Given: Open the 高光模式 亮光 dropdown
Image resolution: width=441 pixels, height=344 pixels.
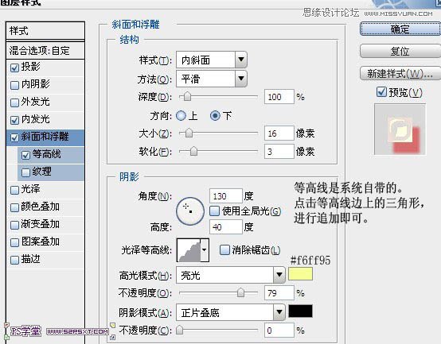Looking at the screenshot, I should tap(231, 275).
